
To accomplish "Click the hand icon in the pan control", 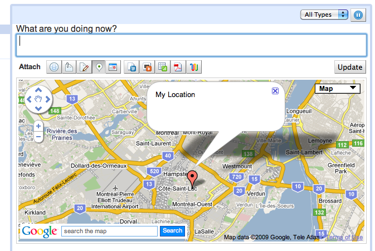I will pos(38,99).
